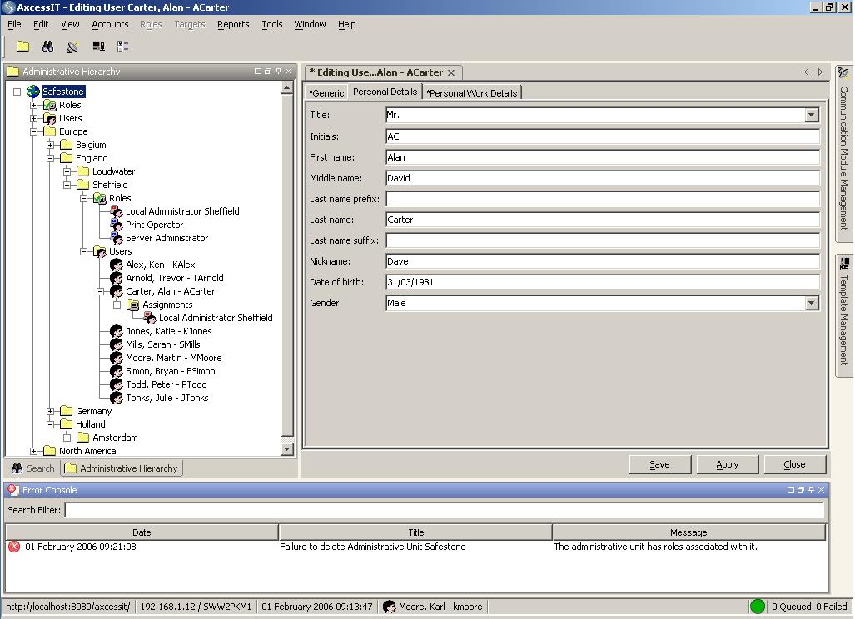Open the Reports menu
This screenshot has height=619, width=855.
pos(233,24)
